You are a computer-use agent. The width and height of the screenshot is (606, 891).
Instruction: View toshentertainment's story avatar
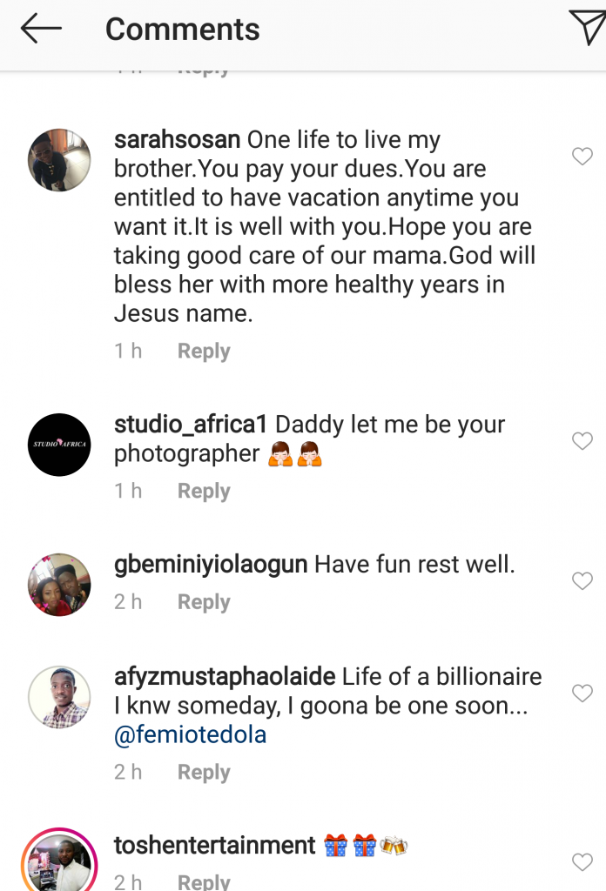tap(59, 861)
